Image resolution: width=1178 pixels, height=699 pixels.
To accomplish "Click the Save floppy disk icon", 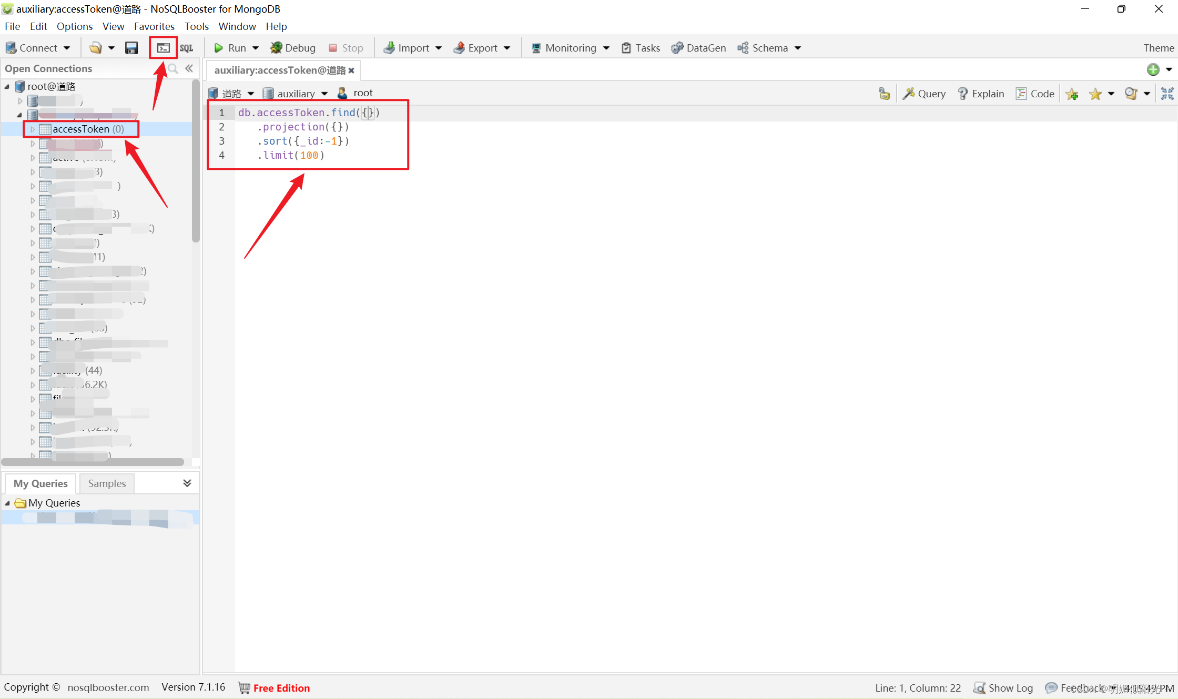I will tap(131, 48).
